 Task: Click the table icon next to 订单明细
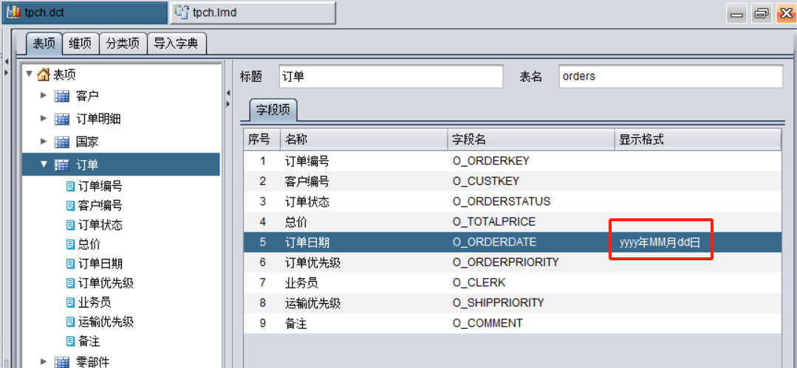pyautogui.click(x=62, y=119)
